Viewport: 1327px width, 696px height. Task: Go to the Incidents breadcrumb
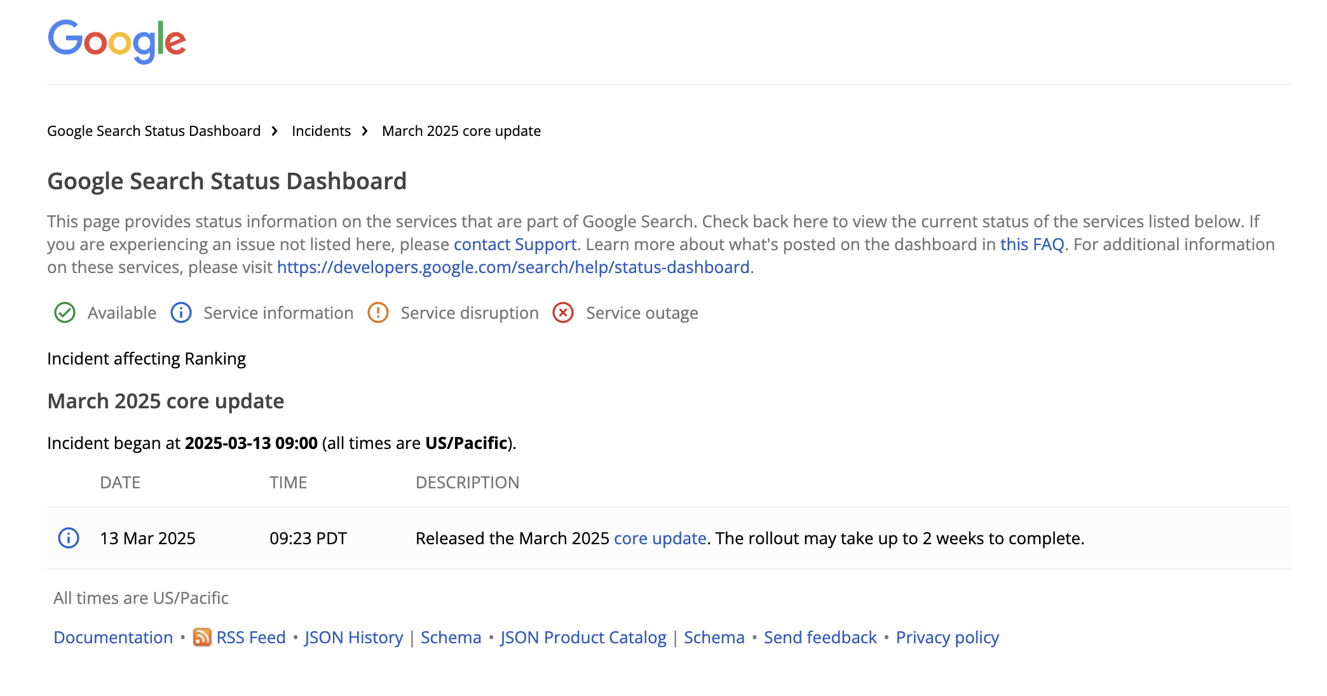(321, 131)
